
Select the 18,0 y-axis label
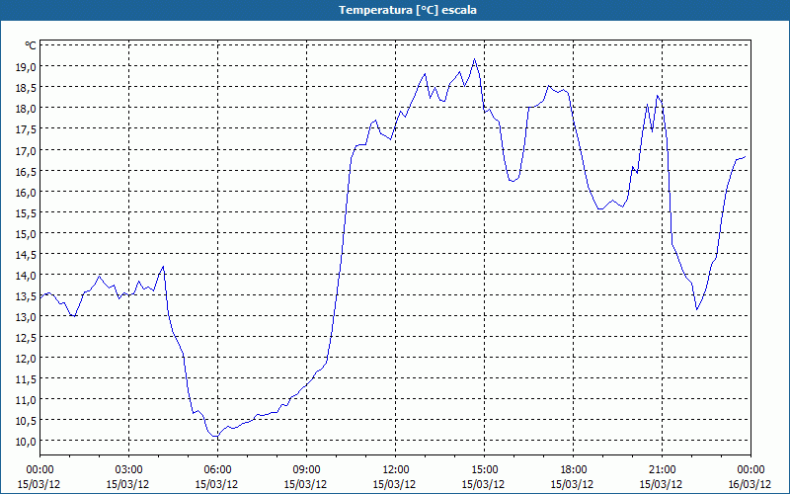coord(28,109)
